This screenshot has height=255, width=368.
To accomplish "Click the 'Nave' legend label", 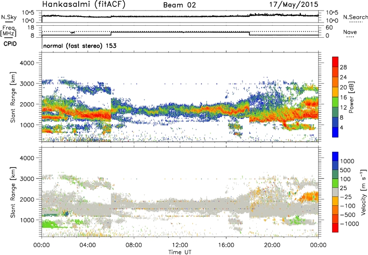I will click(x=350, y=32).
